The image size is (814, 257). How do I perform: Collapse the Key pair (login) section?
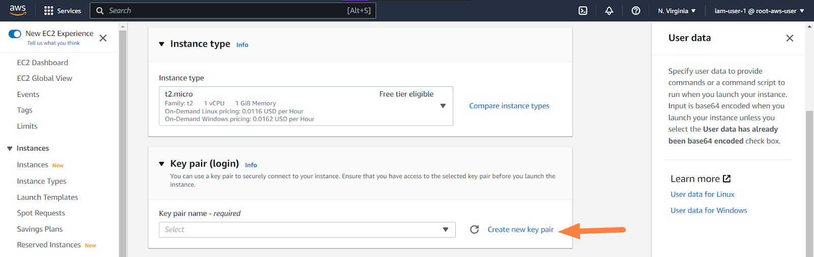tap(162, 164)
